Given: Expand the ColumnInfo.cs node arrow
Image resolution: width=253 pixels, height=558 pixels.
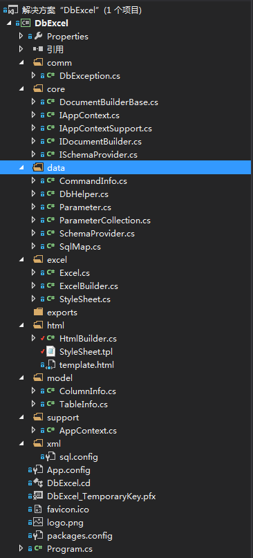Looking at the screenshot, I should coord(33,391).
